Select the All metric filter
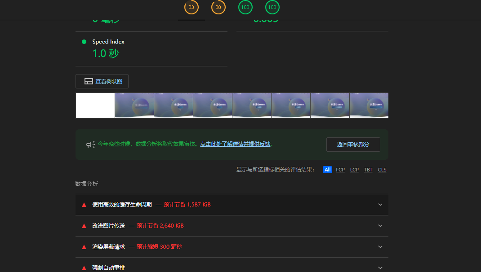The width and height of the screenshot is (481, 272). [327, 170]
